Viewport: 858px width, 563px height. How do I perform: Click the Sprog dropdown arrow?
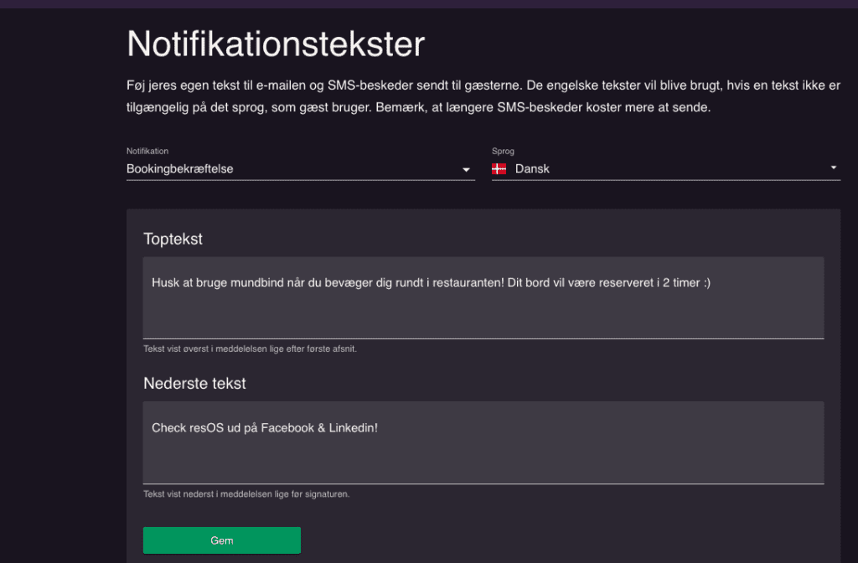[x=834, y=168]
